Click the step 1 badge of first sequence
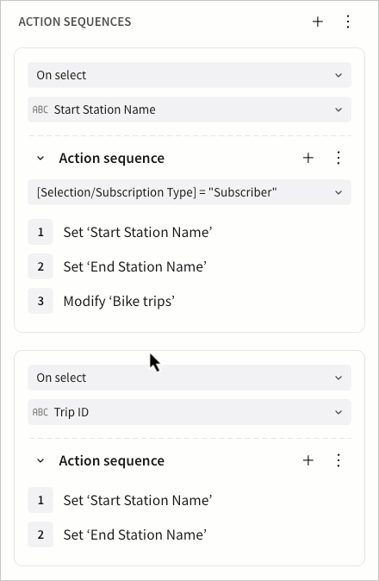Screen dimensions: 379x581 40,233
